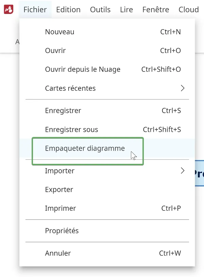Choose Enregistrer to save
Screen dimensions: 204x277
coord(63,111)
